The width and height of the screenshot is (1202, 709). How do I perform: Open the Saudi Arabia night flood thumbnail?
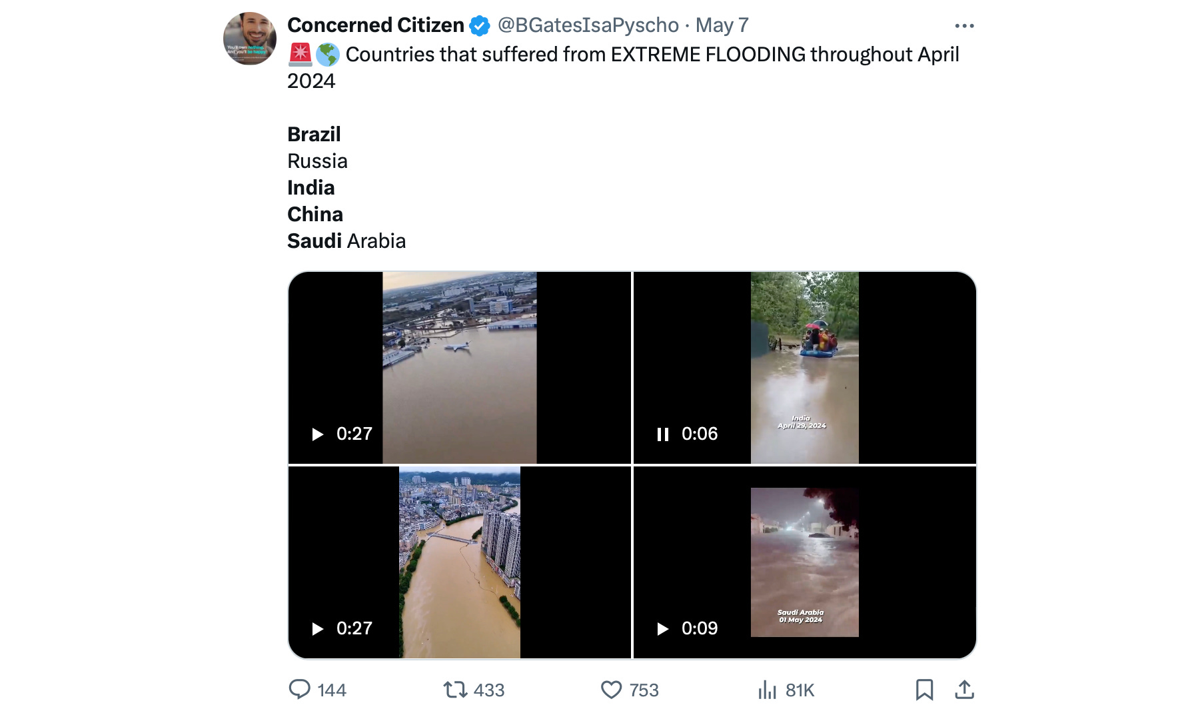point(804,562)
